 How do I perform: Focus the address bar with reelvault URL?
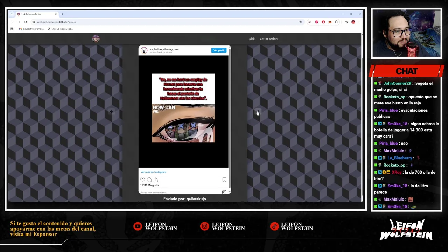click(x=168, y=22)
